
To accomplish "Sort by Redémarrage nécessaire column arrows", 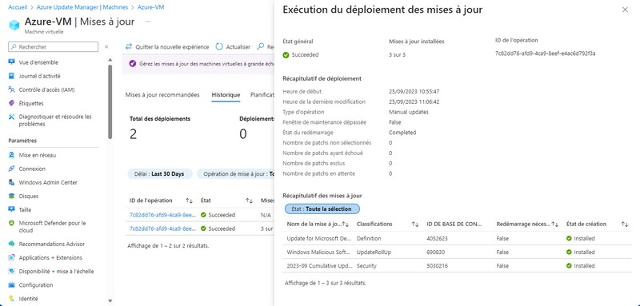I will point(554,224).
